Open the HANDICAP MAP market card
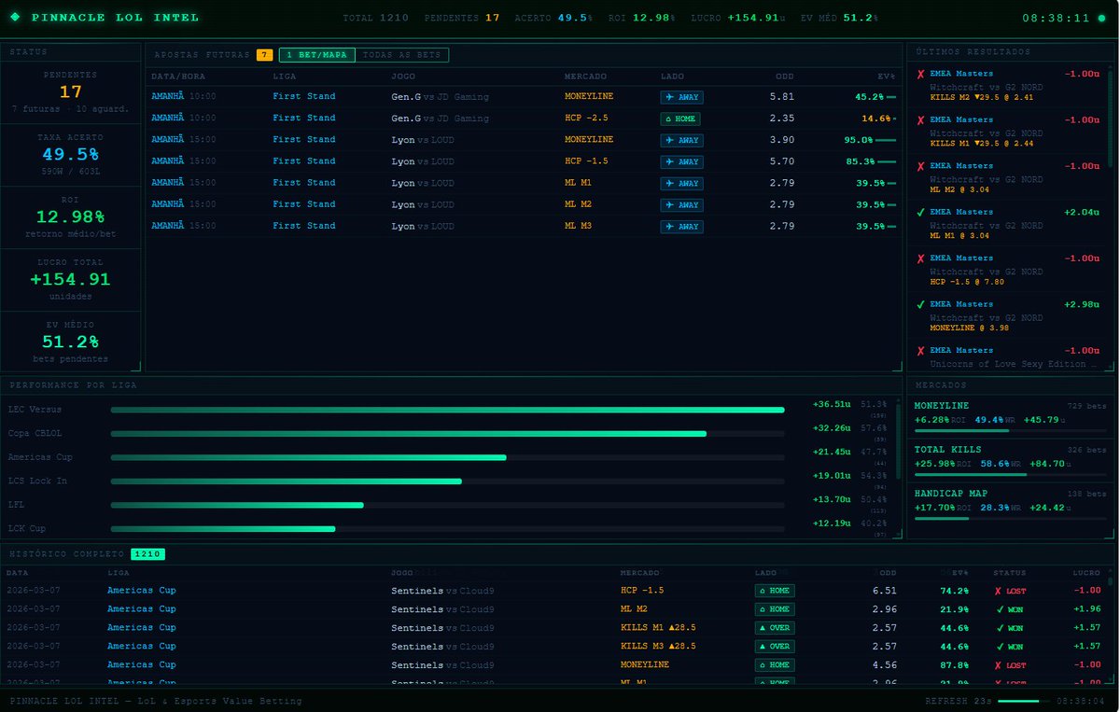Viewport: 1120px width, 712px height. [1010, 504]
